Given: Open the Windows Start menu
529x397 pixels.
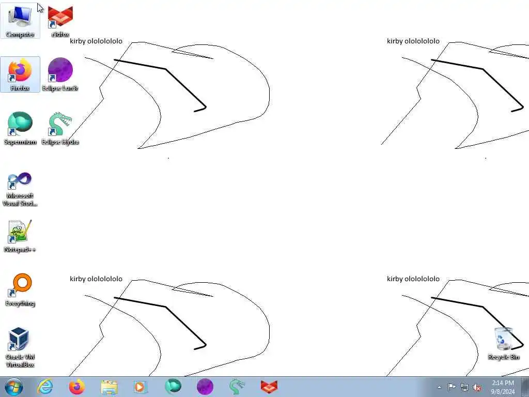Looking at the screenshot, I should (14, 387).
